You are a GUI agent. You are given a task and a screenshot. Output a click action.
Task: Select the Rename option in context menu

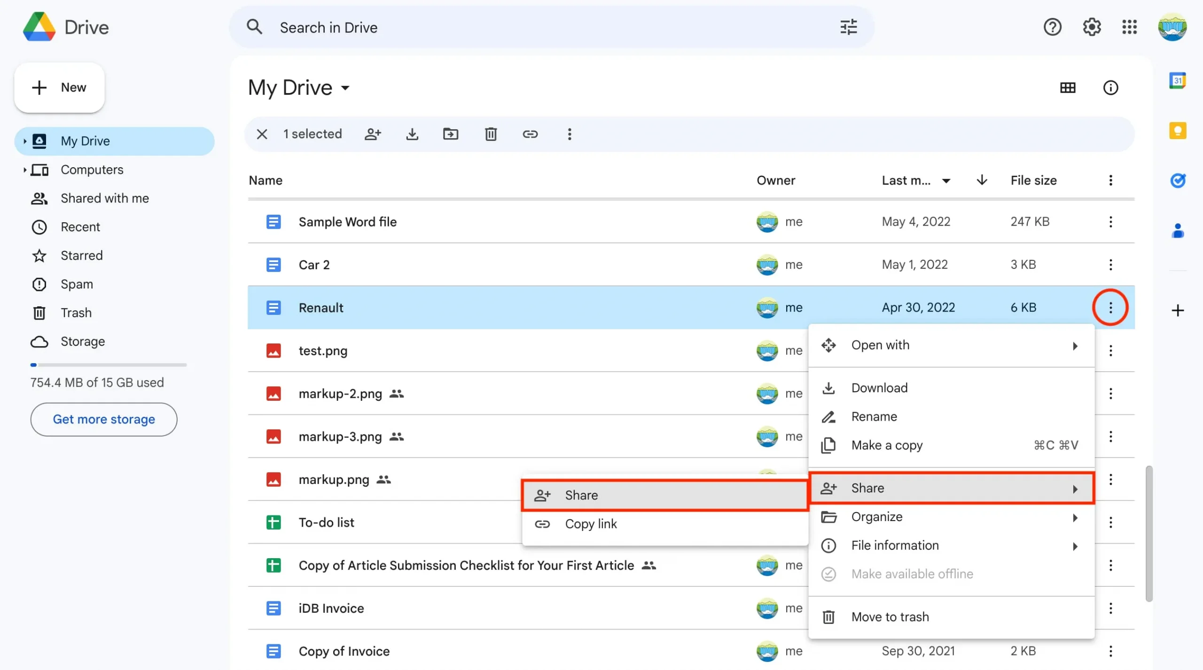[x=874, y=417]
